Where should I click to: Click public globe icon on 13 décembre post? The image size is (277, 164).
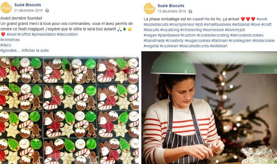tap(190, 11)
